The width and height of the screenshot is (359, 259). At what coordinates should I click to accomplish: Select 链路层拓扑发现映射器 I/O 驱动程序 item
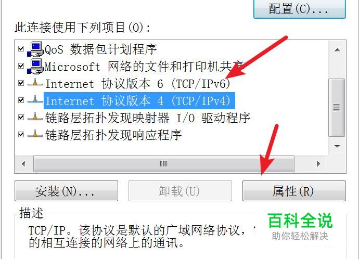tap(147, 118)
